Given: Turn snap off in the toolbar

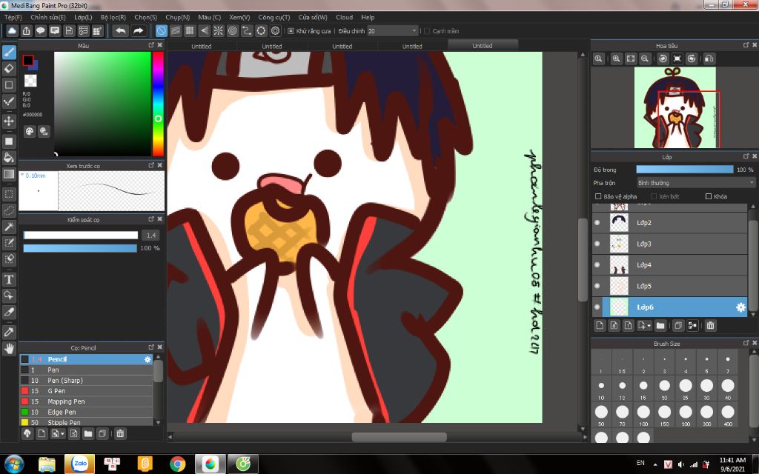Looking at the screenshot, I should 161,31.
